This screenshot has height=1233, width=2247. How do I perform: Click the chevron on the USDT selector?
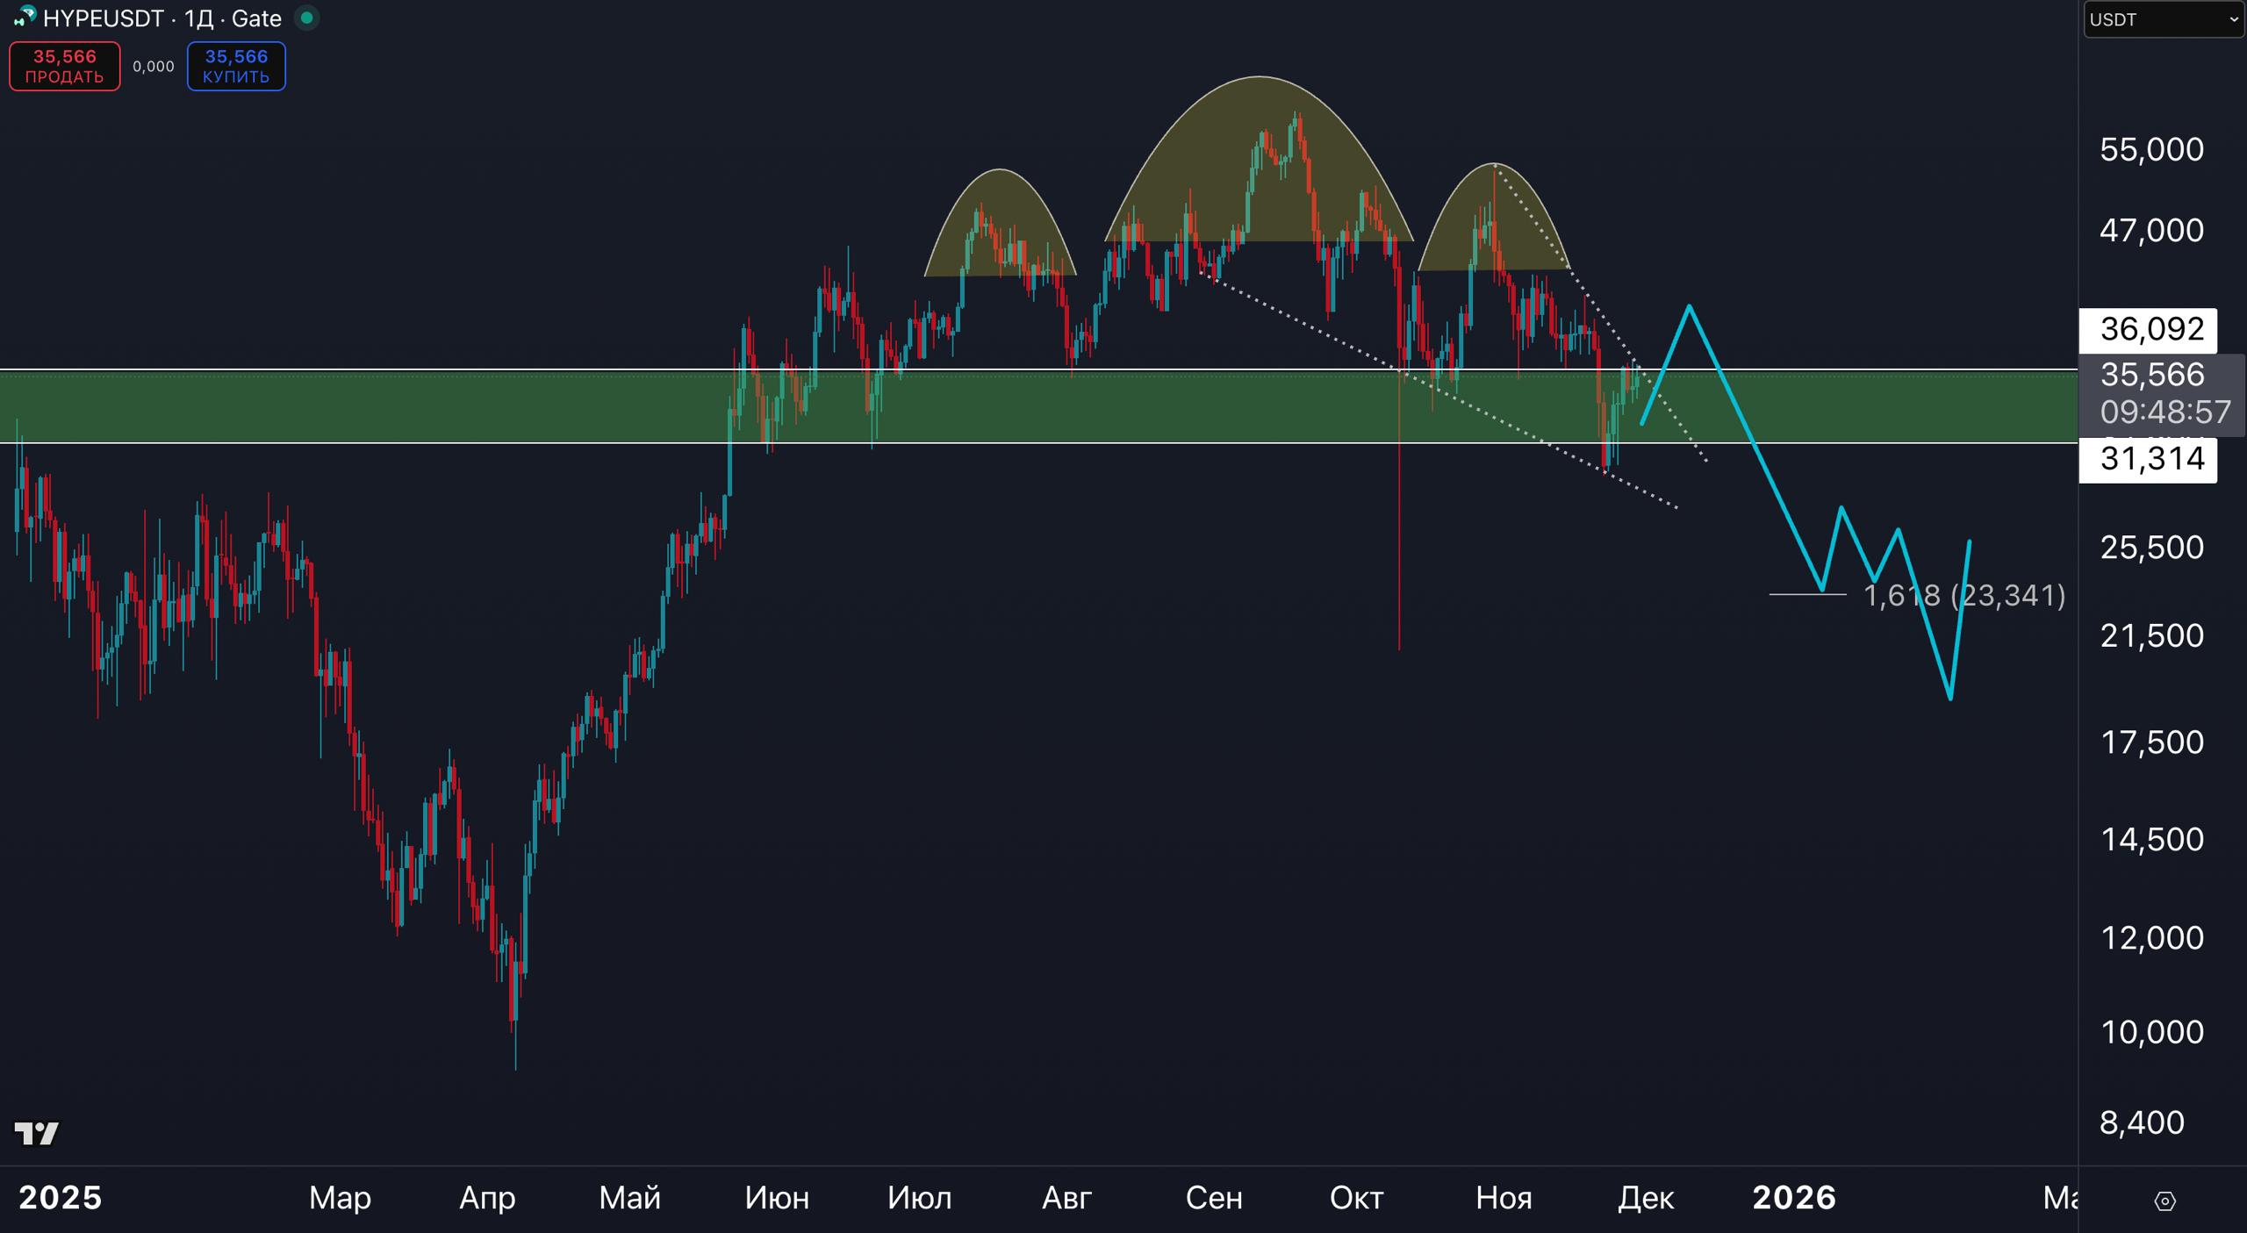click(2234, 19)
